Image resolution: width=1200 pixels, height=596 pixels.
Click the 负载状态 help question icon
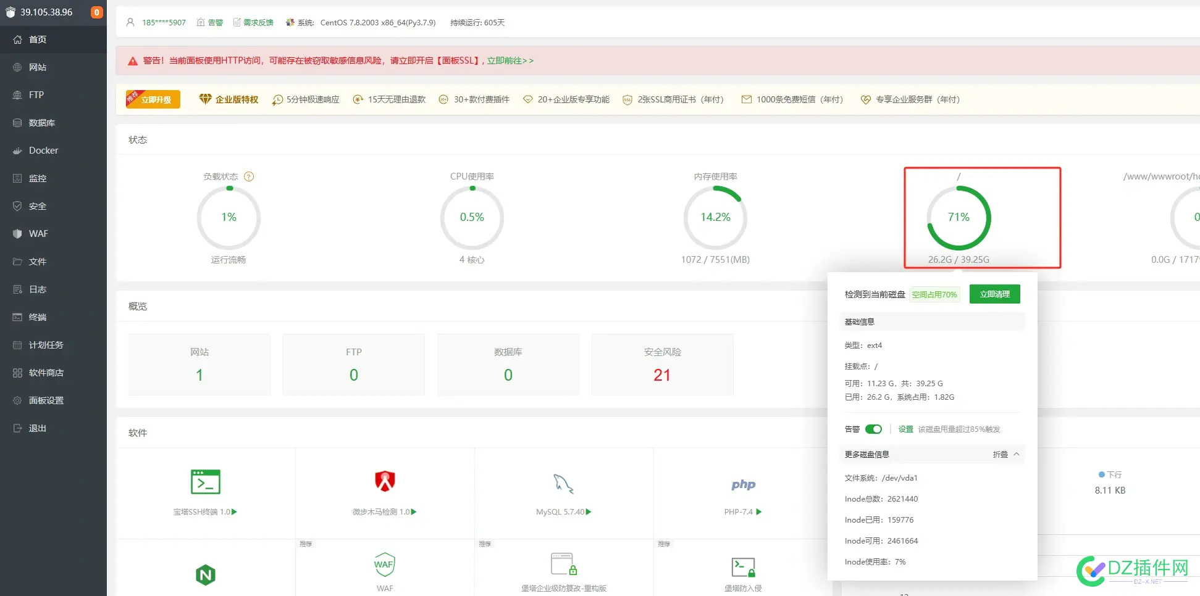click(249, 176)
